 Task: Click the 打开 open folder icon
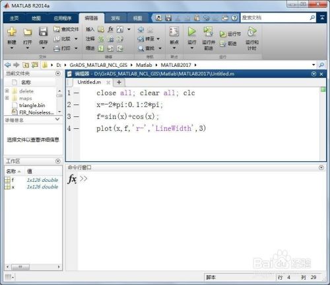(x=28, y=32)
